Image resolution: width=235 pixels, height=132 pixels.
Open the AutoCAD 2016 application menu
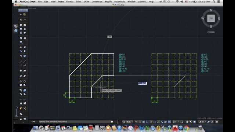tap(28, 1)
